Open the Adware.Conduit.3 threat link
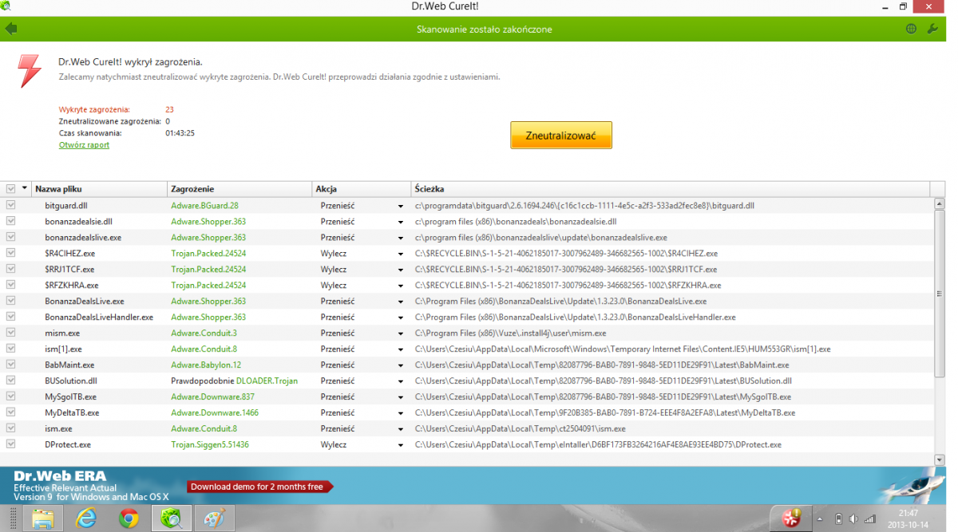Viewport: 958px width, 532px height. tap(204, 333)
